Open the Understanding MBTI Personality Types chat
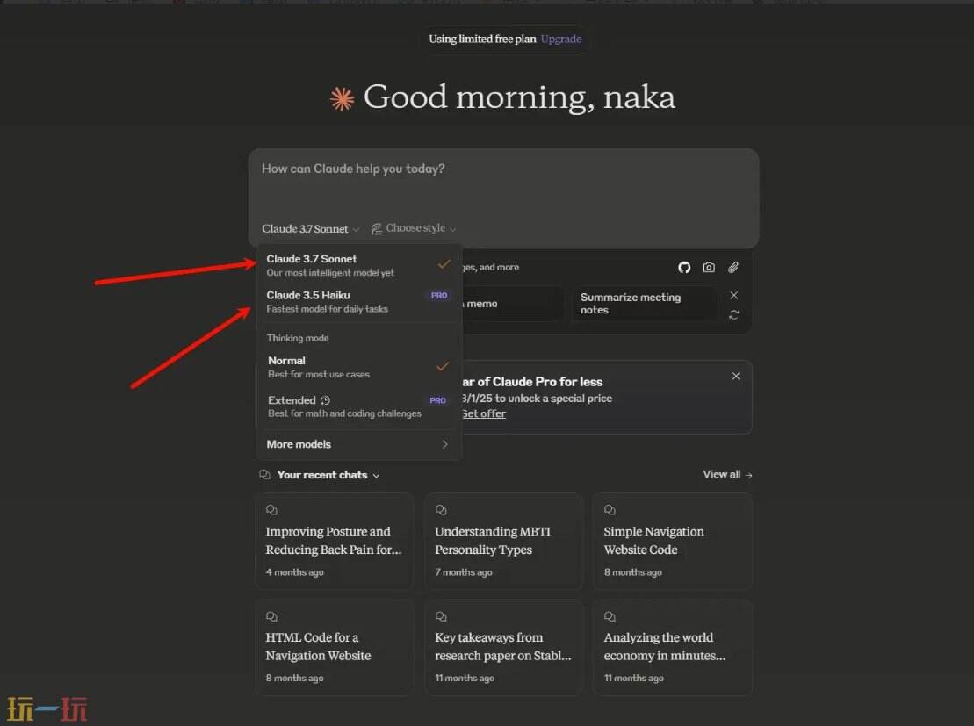974x726 pixels. tap(502, 541)
